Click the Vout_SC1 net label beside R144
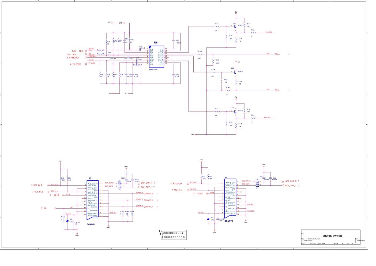 (x=267, y=117)
